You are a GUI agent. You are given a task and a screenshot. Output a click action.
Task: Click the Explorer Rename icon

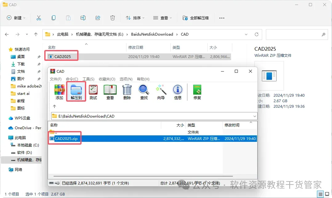(83, 18)
